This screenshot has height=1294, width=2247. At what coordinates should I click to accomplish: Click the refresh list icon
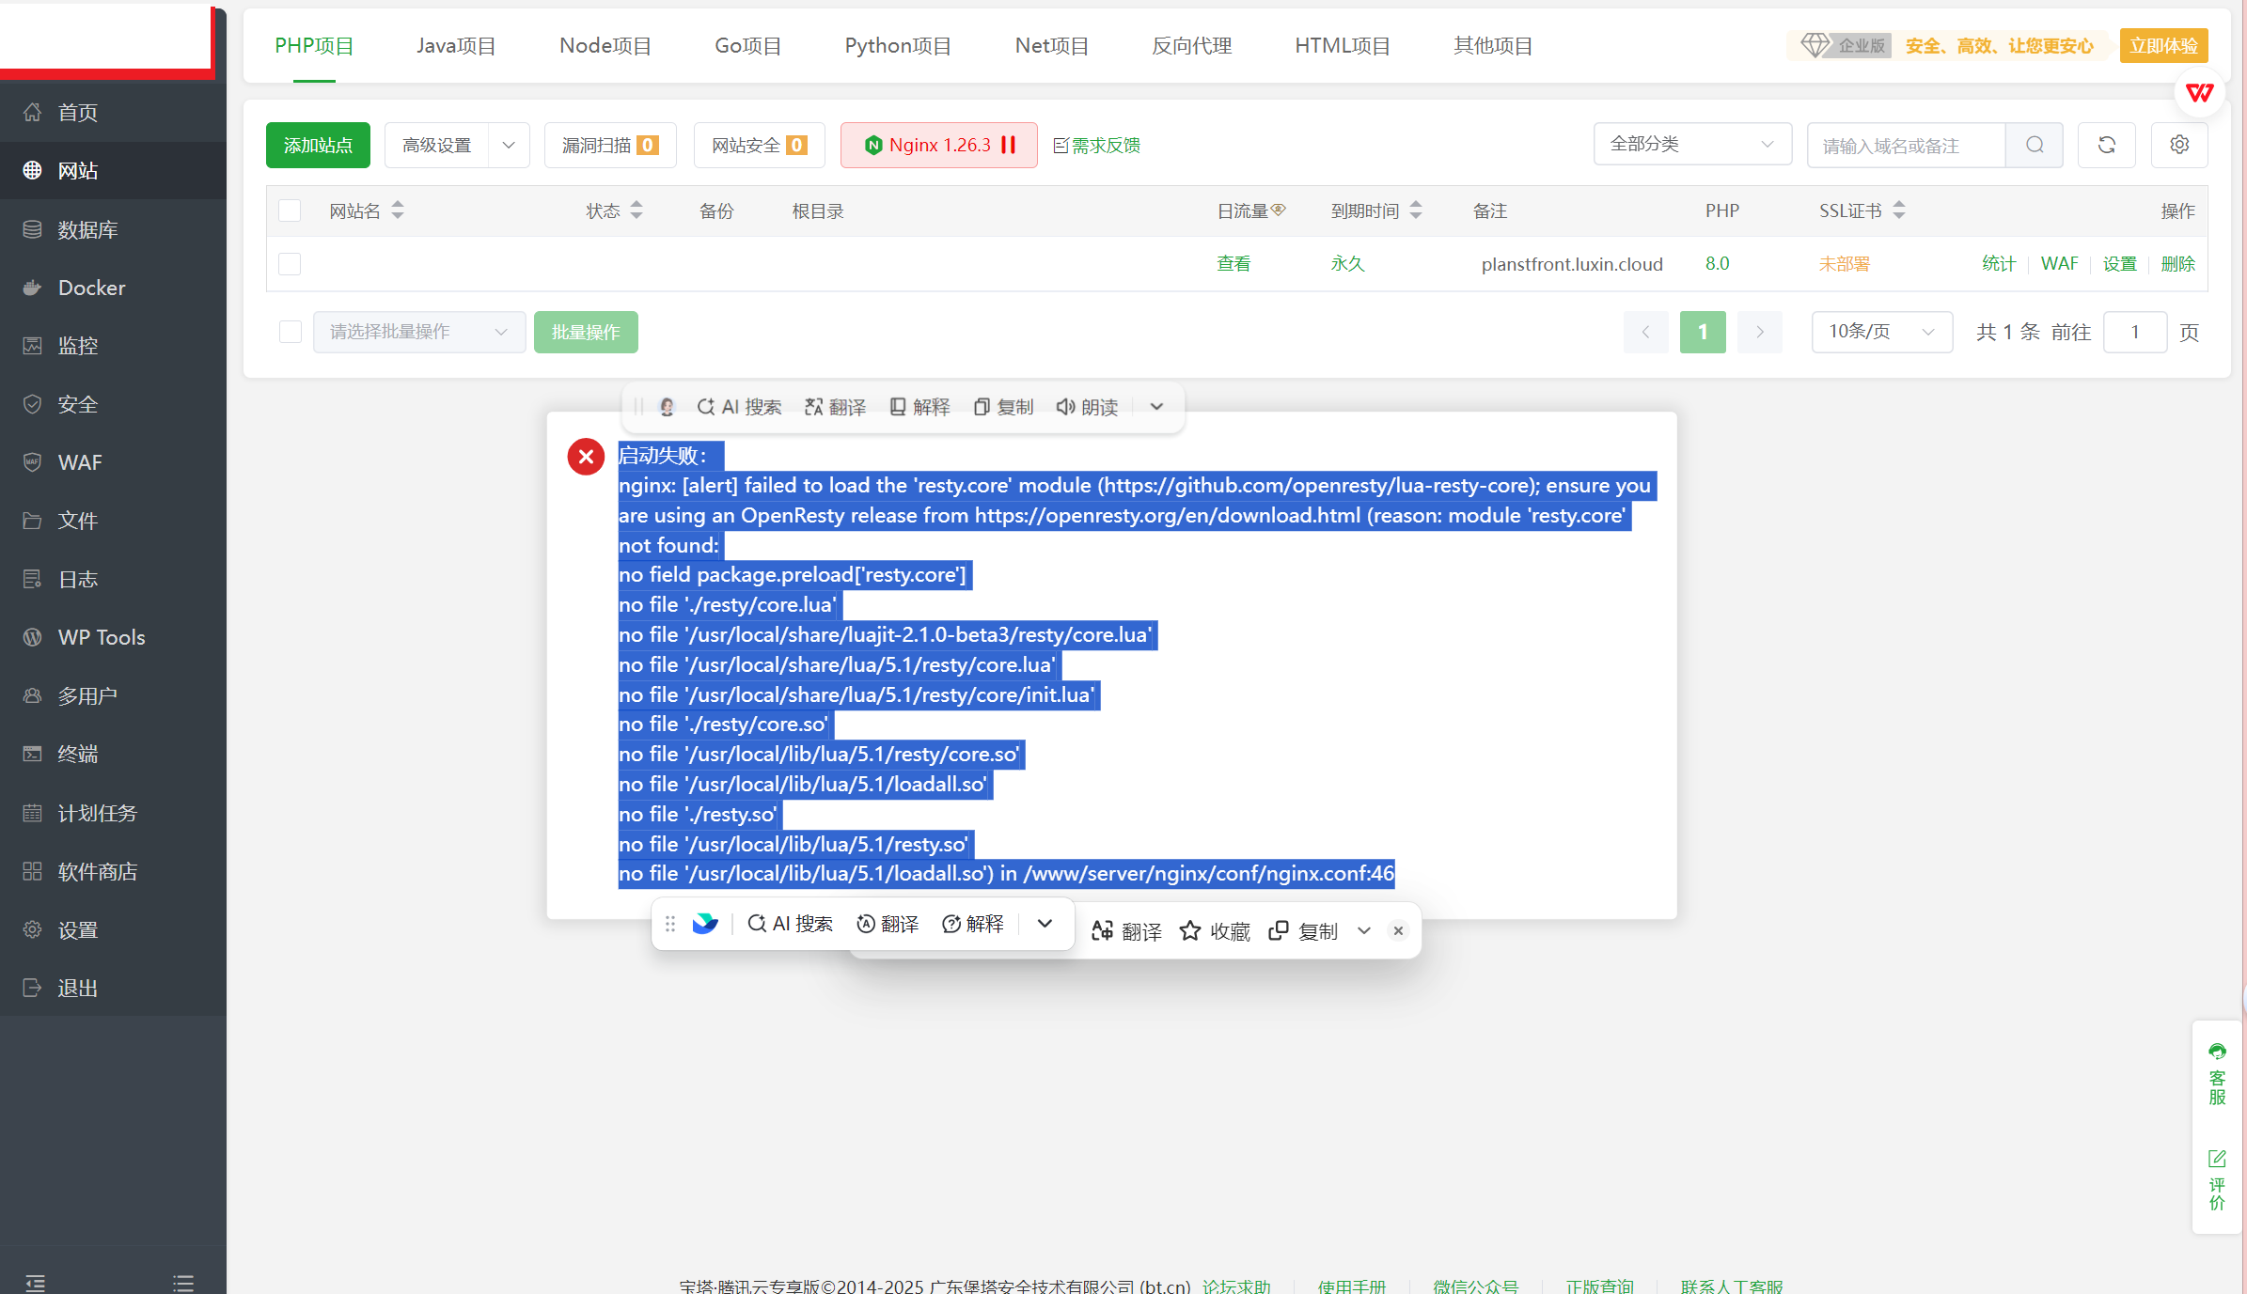click(2106, 145)
